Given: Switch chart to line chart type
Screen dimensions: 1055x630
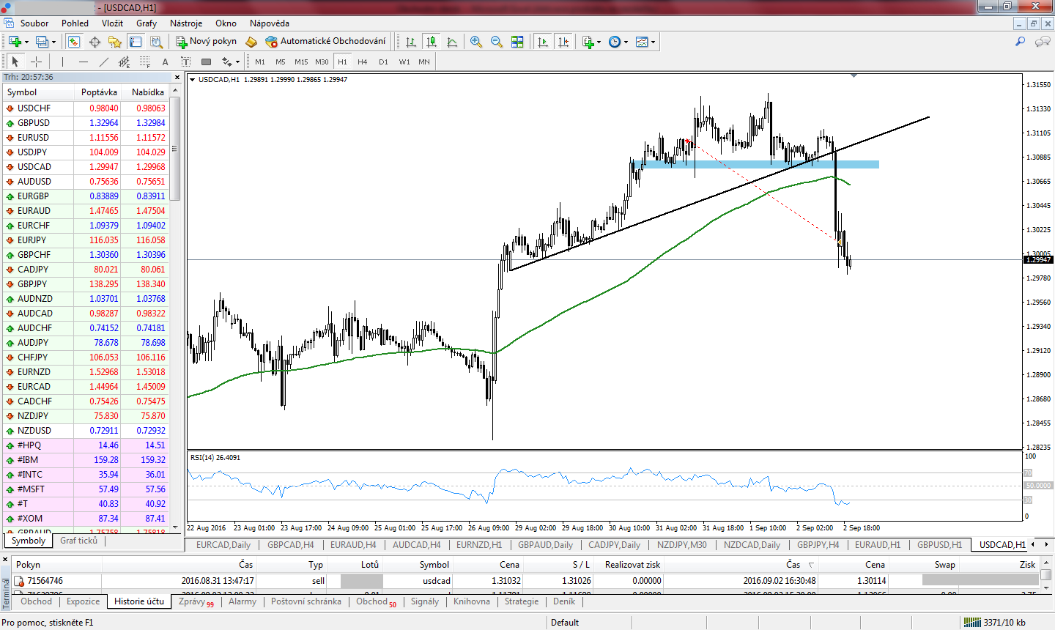Looking at the screenshot, I should (452, 42).
